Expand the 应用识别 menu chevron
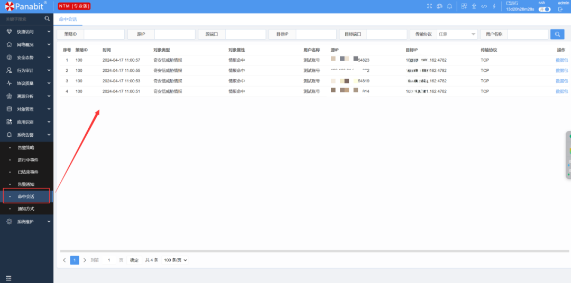Image resolution: width=571 pixels, height=283 pixels. (49, 122)
